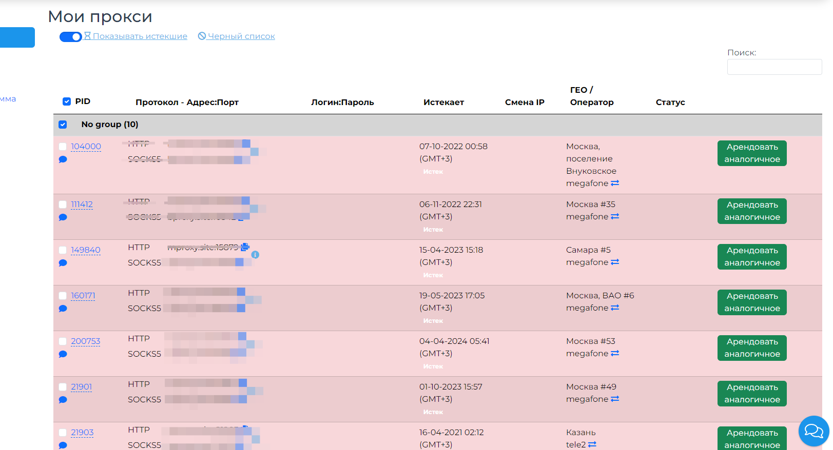Click swap arrows next to Самара #5 megafone
833x450 pixels.
(x=615, y=262)
